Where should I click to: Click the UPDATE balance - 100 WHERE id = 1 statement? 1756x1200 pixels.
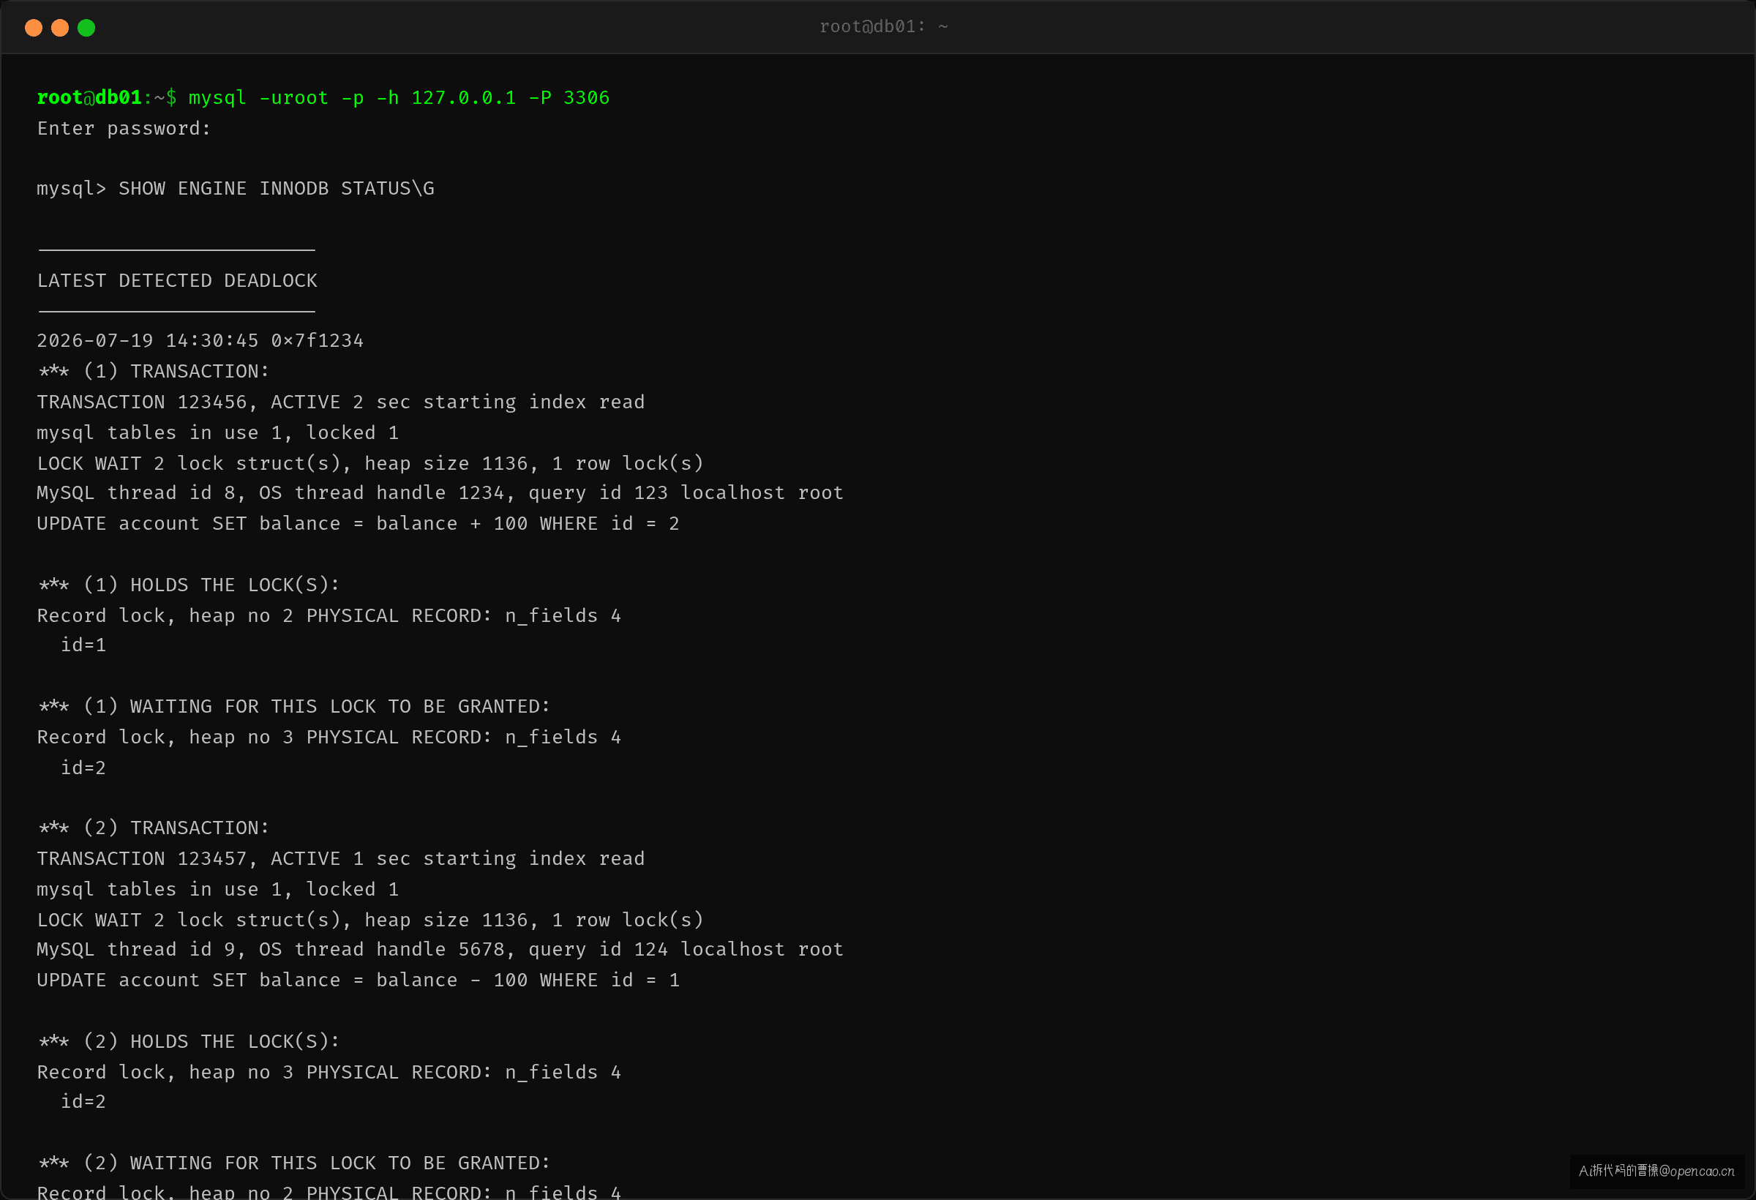359,981
